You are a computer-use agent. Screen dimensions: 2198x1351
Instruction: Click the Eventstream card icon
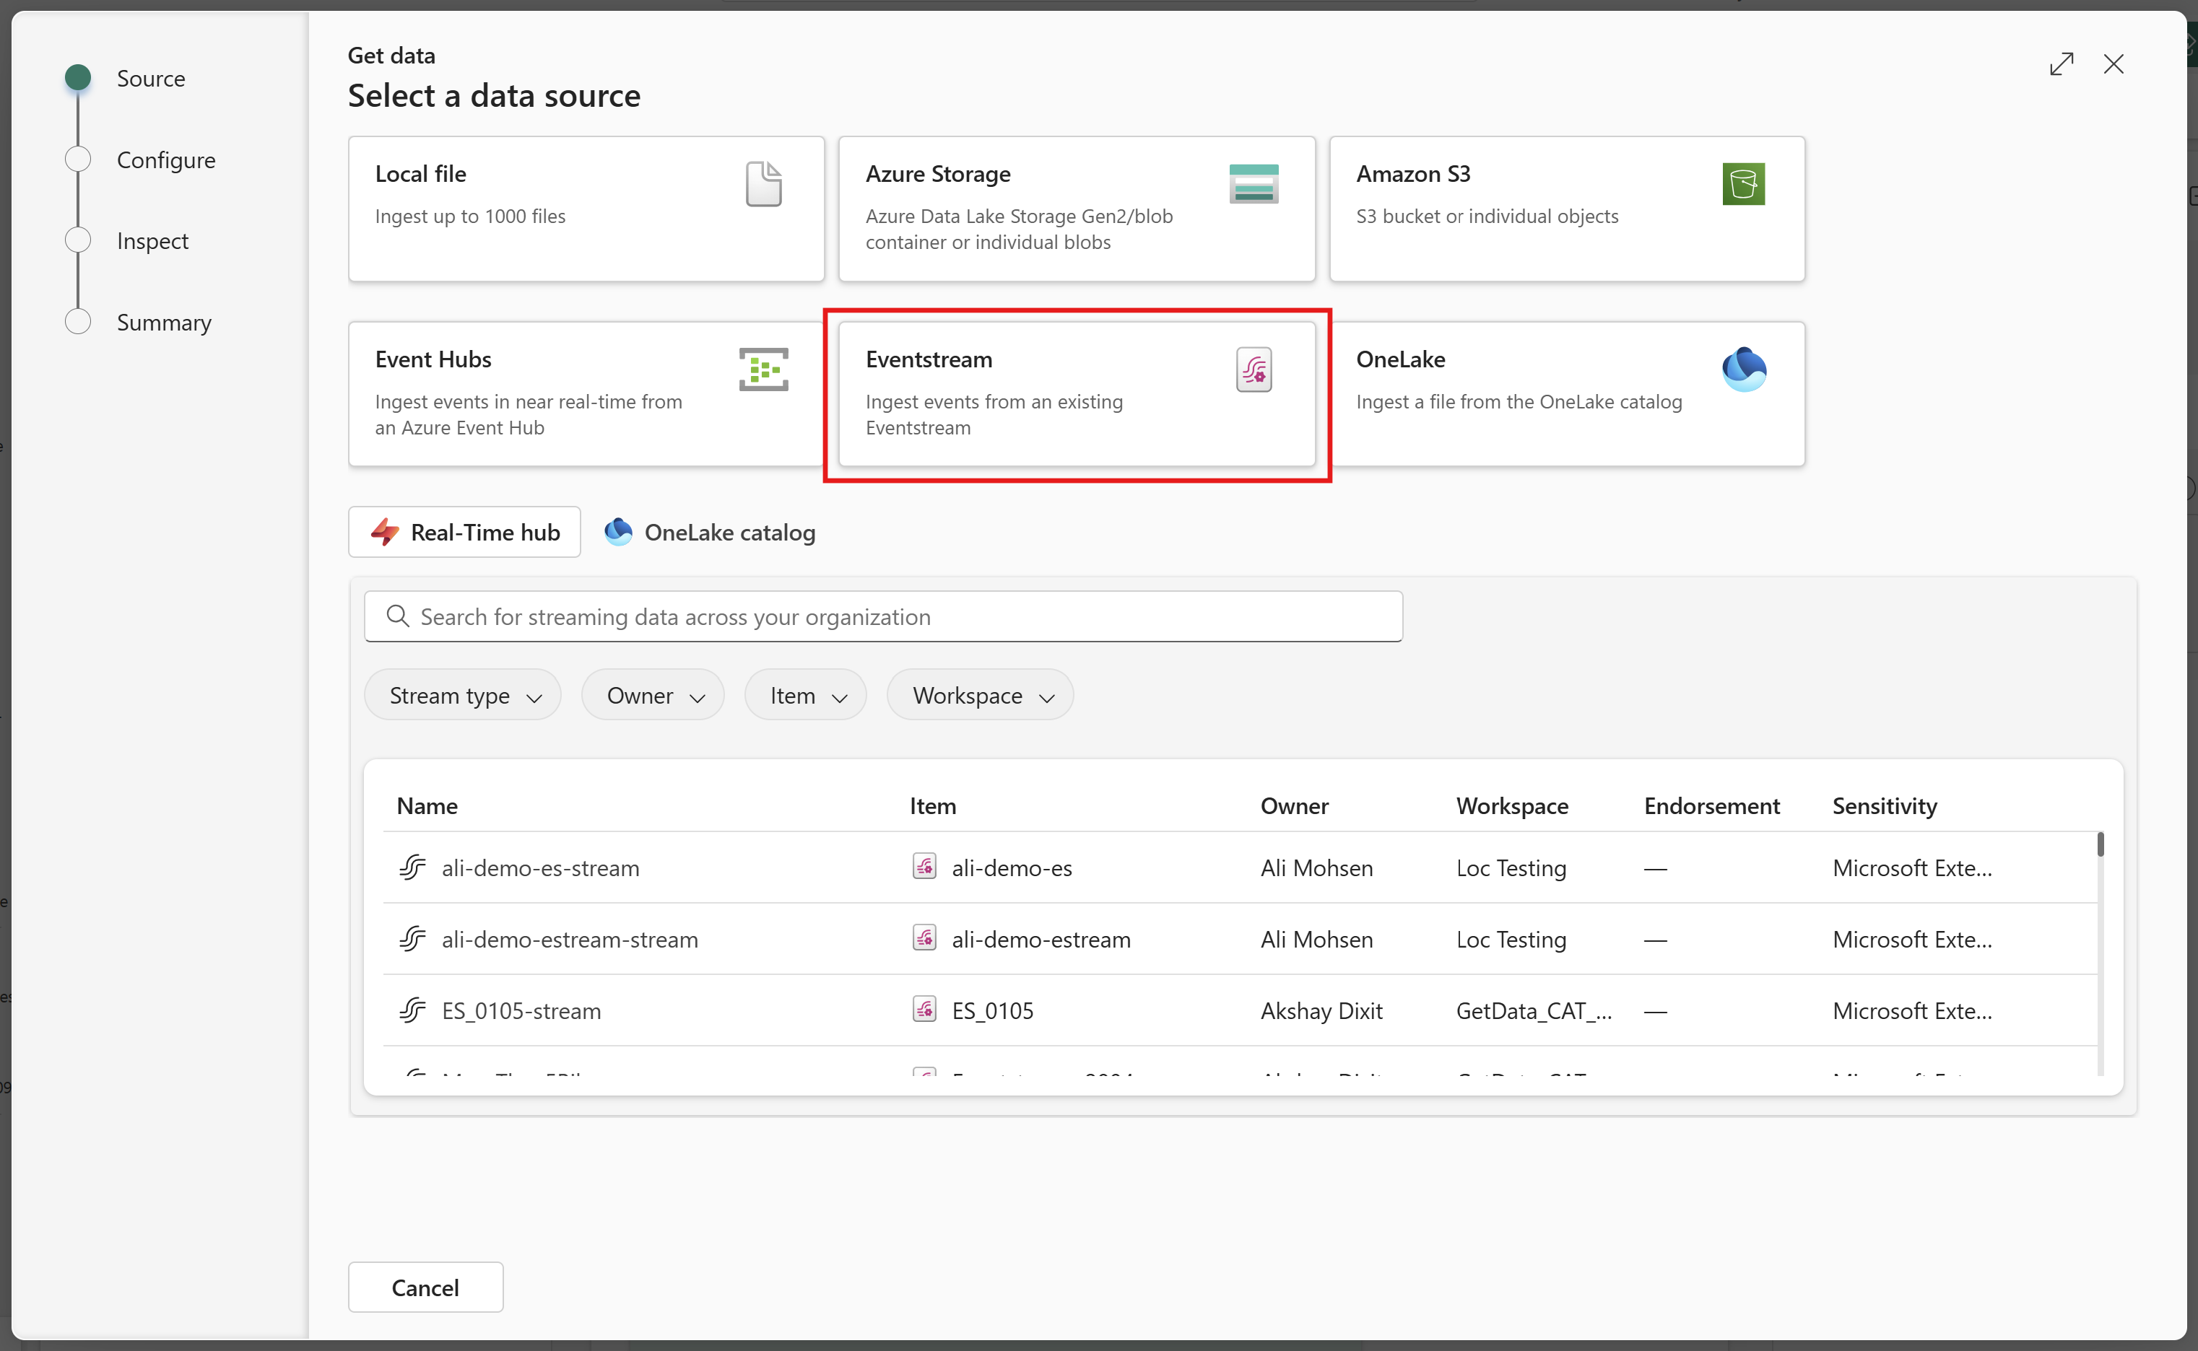(1254, 369)
